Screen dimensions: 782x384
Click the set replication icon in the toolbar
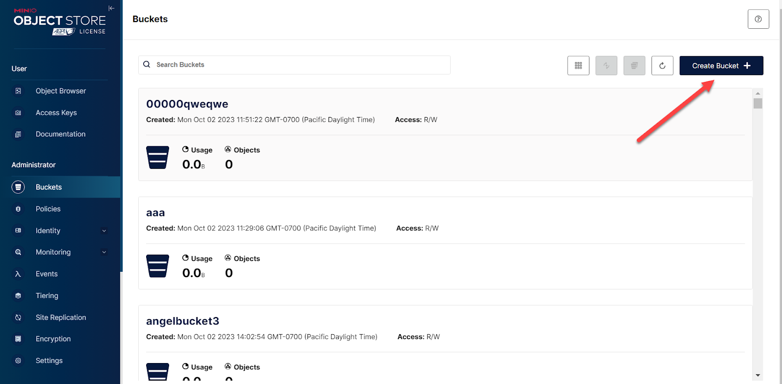click(x=606, y=65)
